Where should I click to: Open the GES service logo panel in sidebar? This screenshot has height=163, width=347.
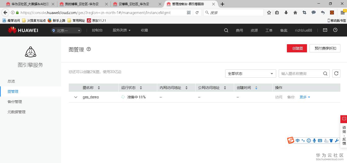click(x=30, y=52)
